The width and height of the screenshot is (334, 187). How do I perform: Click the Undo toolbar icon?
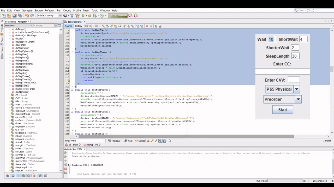pos(27,16)
